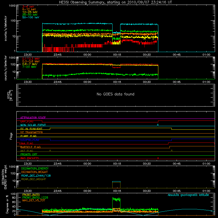Click the 'No GOES data found' message
The width and height of the screenshot is (218, 218).
tap(115, 94)
